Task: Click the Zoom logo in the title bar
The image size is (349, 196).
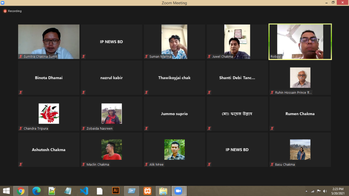Action: coord(2,3)
